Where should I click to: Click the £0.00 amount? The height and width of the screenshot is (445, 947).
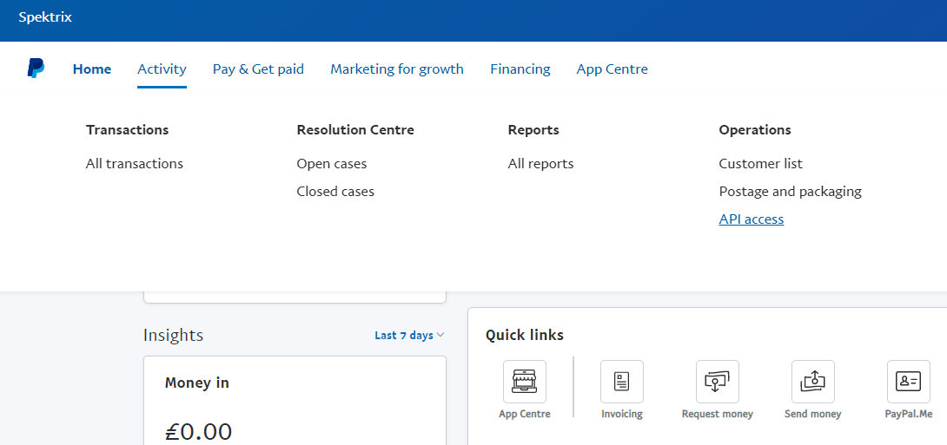tap(198, 430)
